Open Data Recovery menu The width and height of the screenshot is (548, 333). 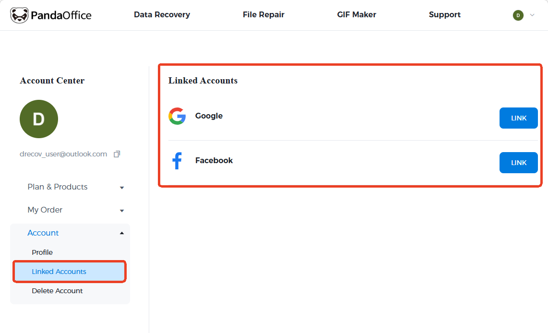pos(162,15)
